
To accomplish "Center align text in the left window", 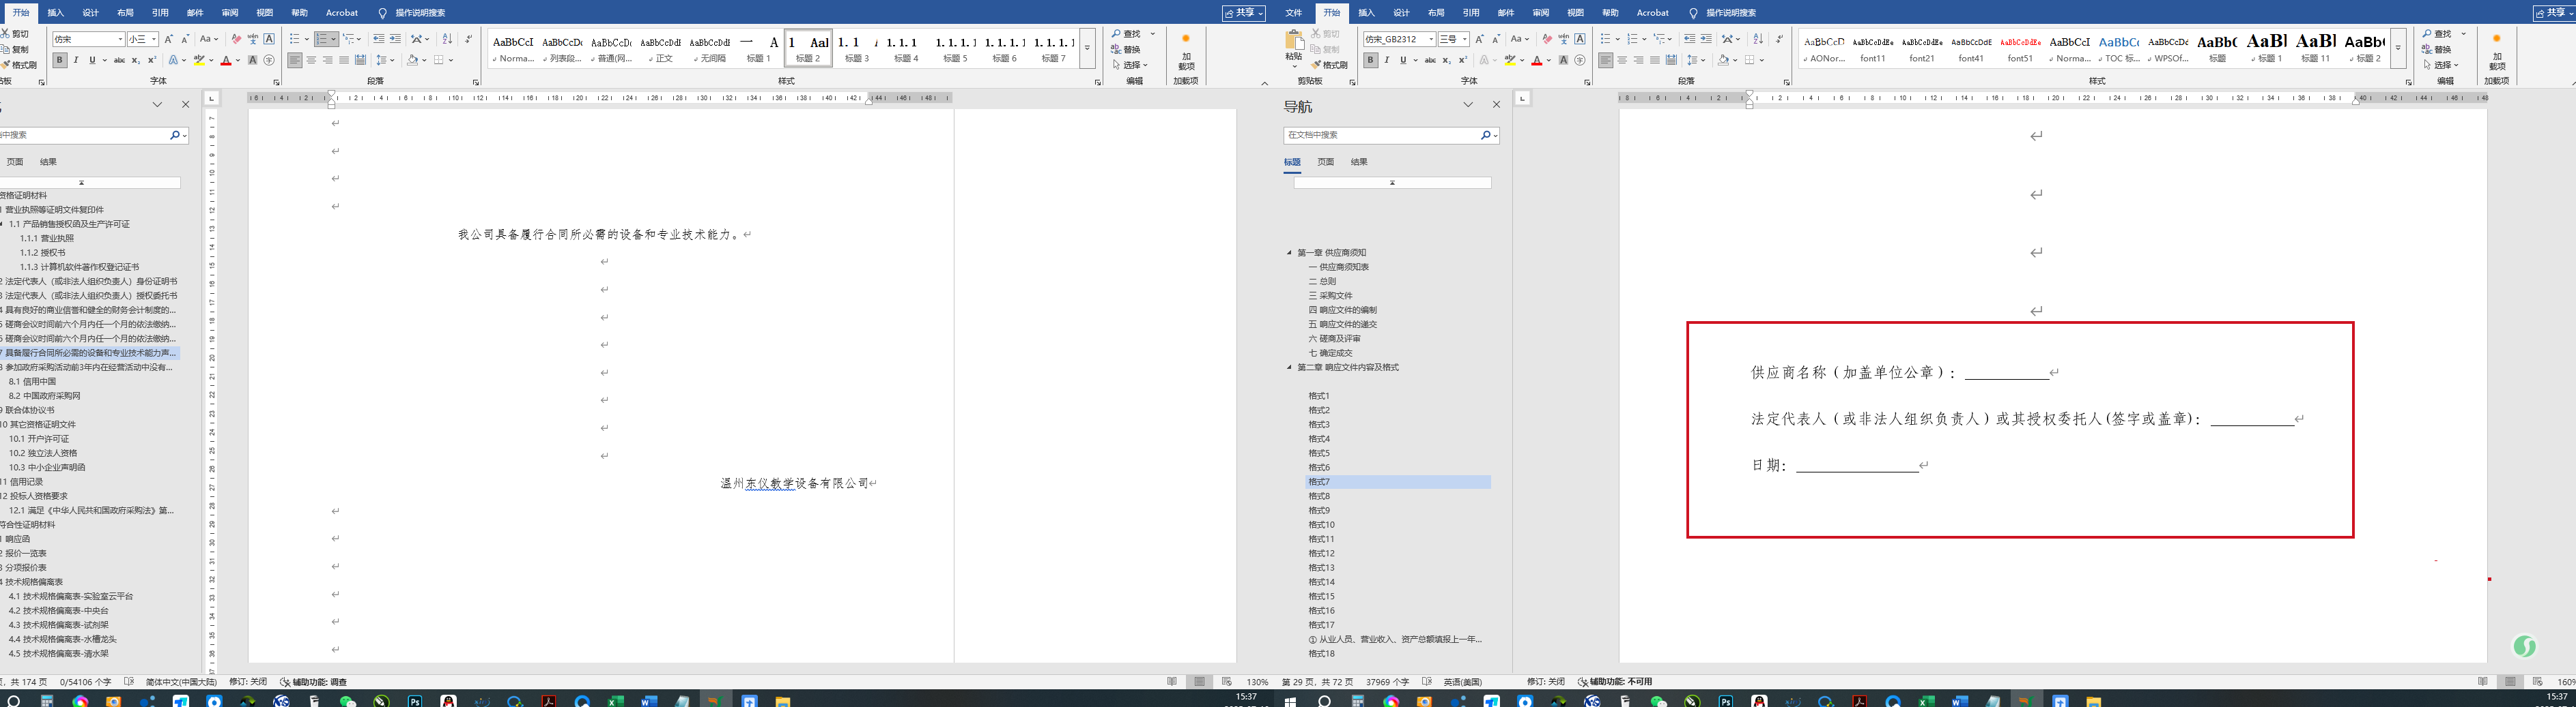I will point(311,60).
